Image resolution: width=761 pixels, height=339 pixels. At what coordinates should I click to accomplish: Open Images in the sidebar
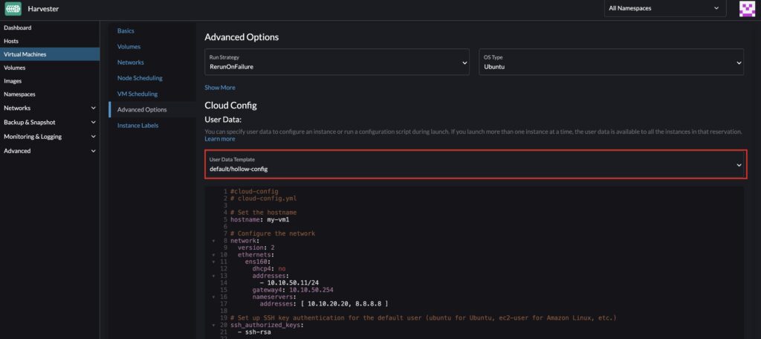pos(13,81)
